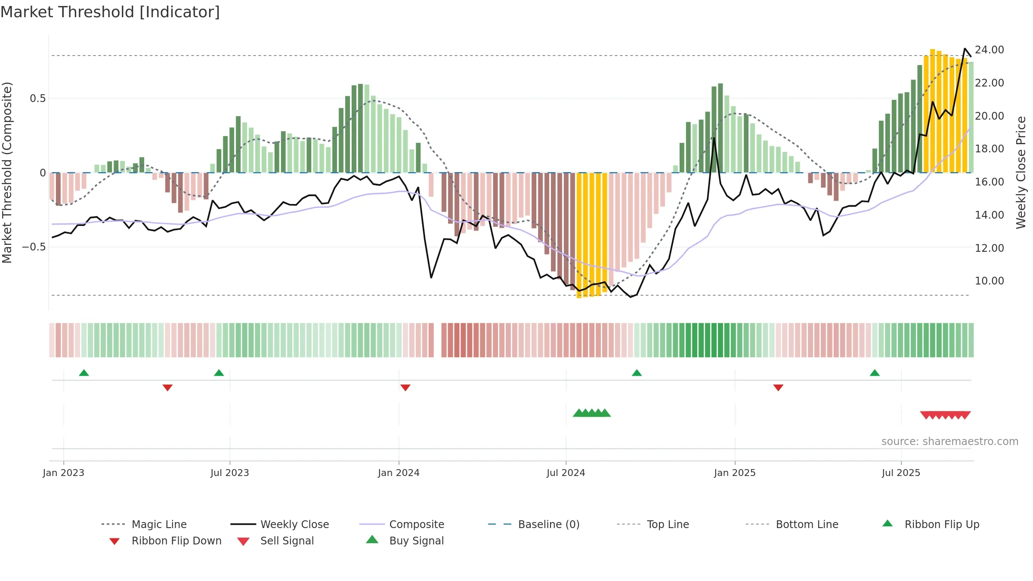The height and width of the screenshot is (581, 1033).
Task: Toggle the Magic Line legend entry
Action: pyautogui.click(x=144, y=524)
